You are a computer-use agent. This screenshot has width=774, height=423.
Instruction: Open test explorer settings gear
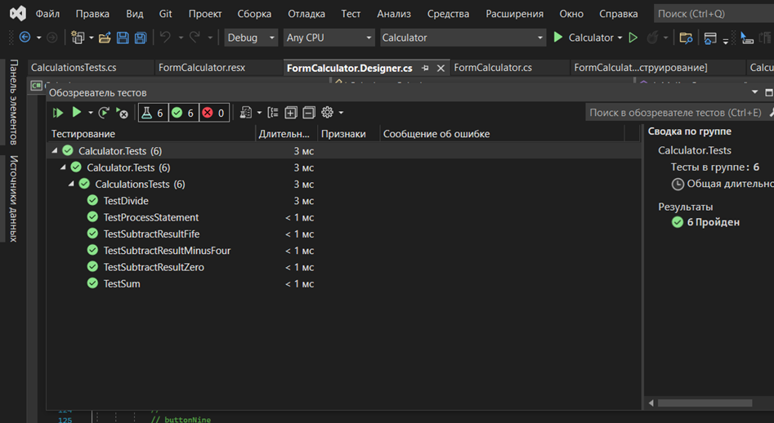(x=327, y=113)
